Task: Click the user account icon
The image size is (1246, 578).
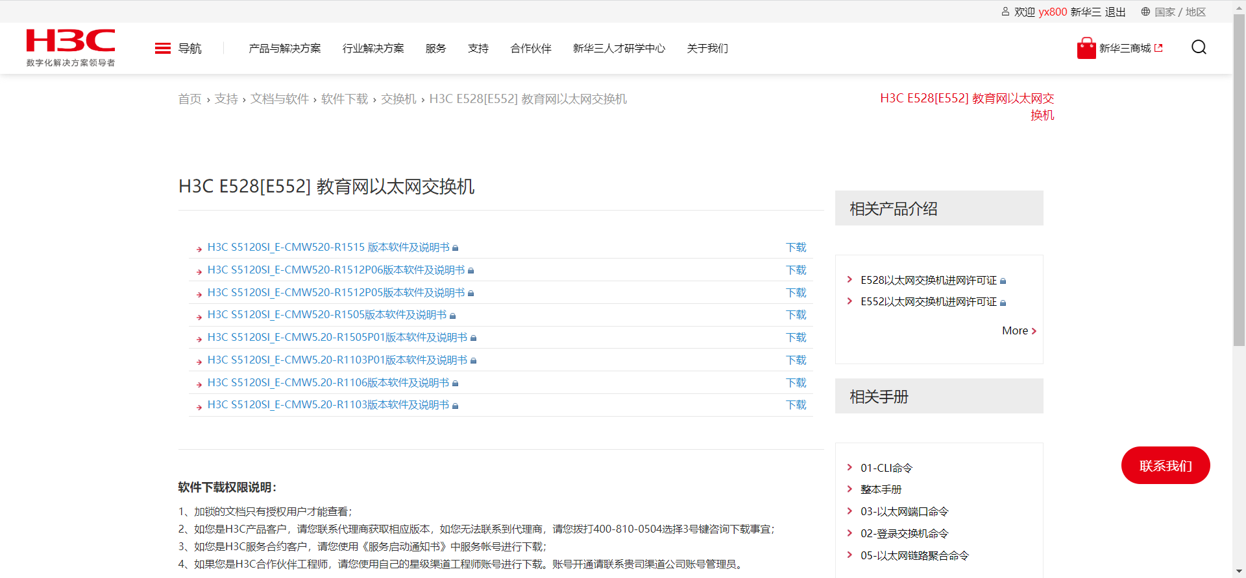Action: click(1005, 12)
